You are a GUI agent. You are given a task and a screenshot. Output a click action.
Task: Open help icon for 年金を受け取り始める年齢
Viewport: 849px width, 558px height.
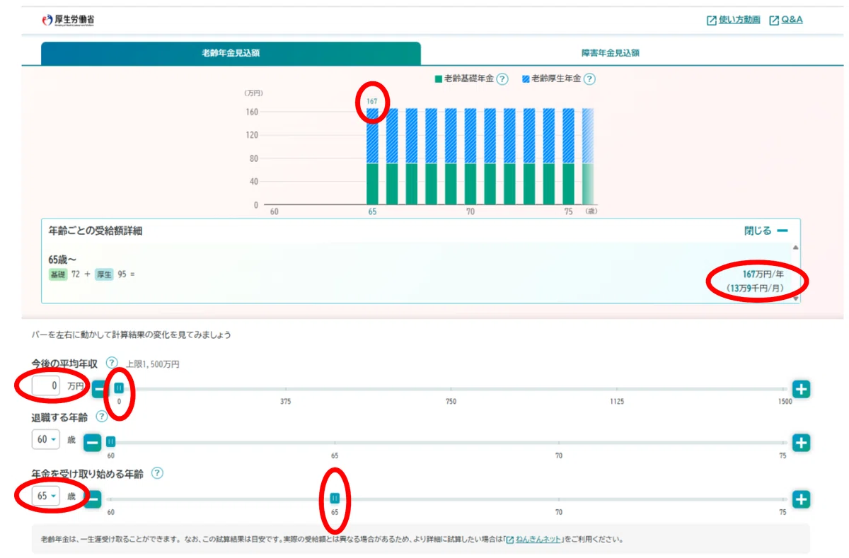click(157, 473)
